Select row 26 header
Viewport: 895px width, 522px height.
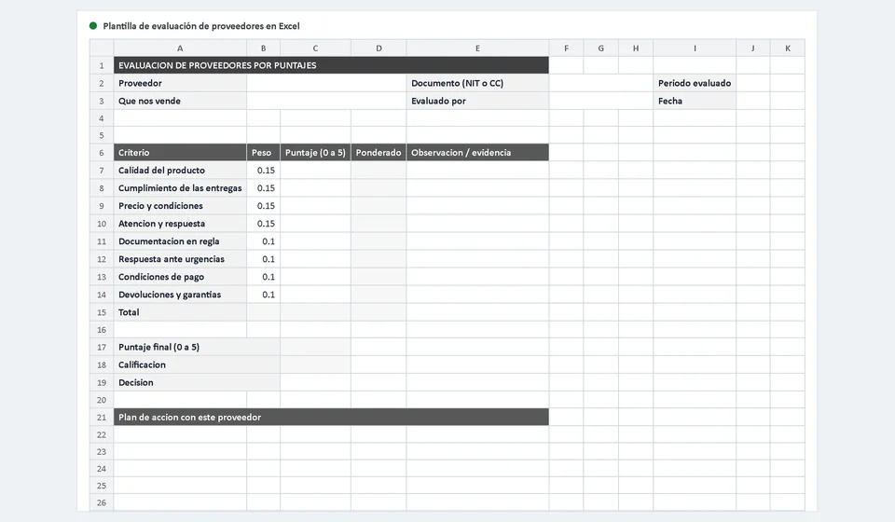point(102,502)
